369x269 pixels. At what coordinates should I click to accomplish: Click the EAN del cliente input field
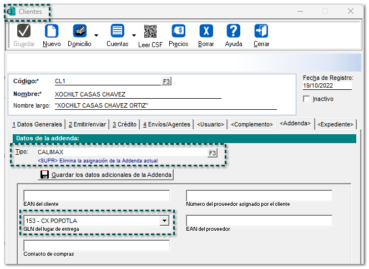click(x=97, y=196)
